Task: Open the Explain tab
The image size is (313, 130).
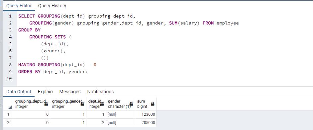Action: coord(45,92)
